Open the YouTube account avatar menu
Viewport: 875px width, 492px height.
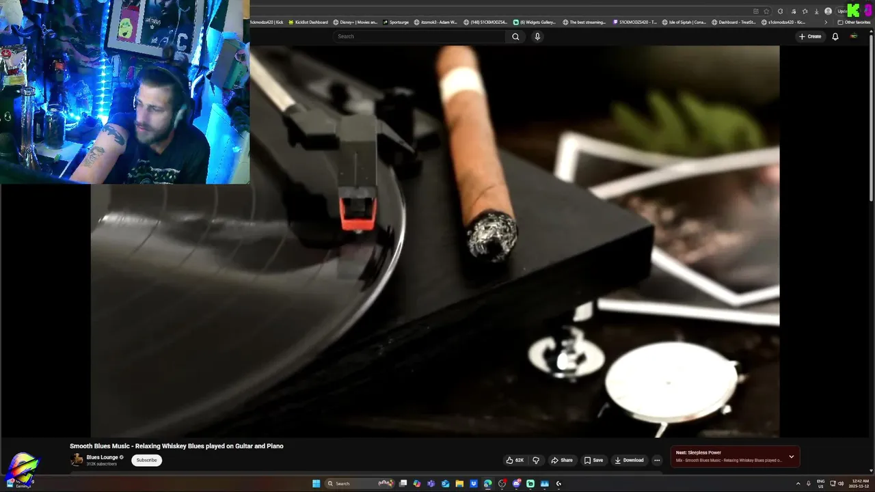tap(854, 36)
